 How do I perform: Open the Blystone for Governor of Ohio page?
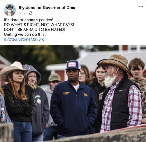click(47, 8)
